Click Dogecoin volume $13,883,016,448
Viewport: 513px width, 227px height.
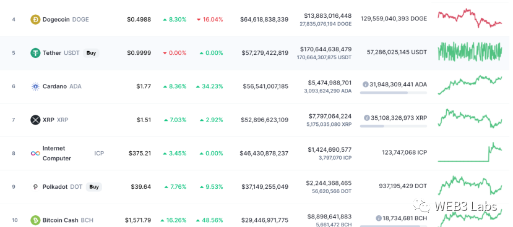point(328,15)
